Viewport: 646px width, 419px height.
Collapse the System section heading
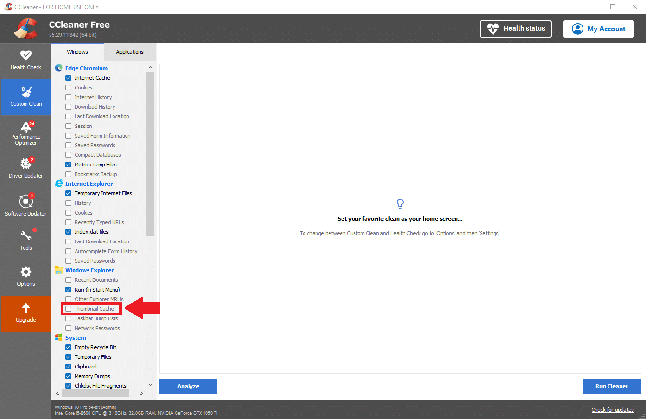click(76, 338)
